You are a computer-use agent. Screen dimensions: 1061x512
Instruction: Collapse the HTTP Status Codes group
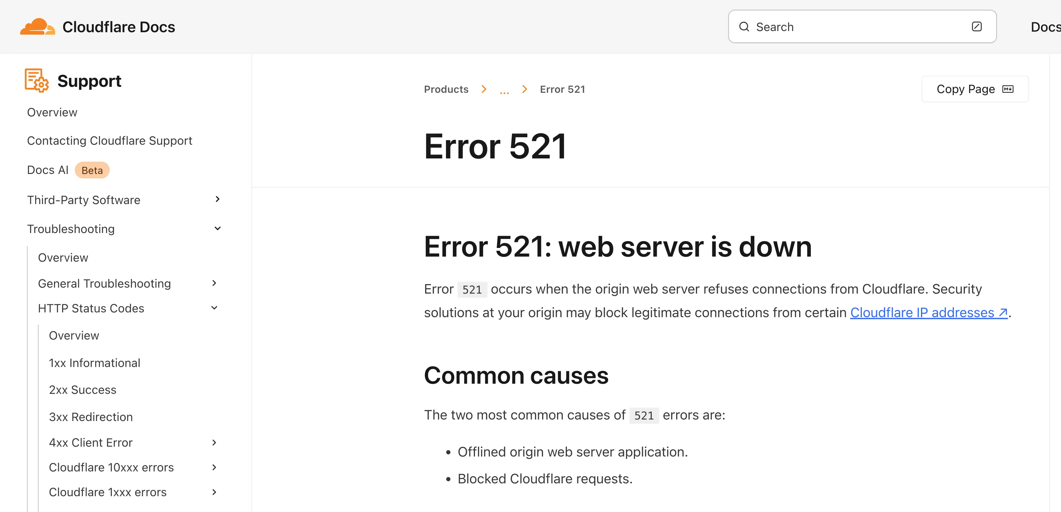pos(214,308)
